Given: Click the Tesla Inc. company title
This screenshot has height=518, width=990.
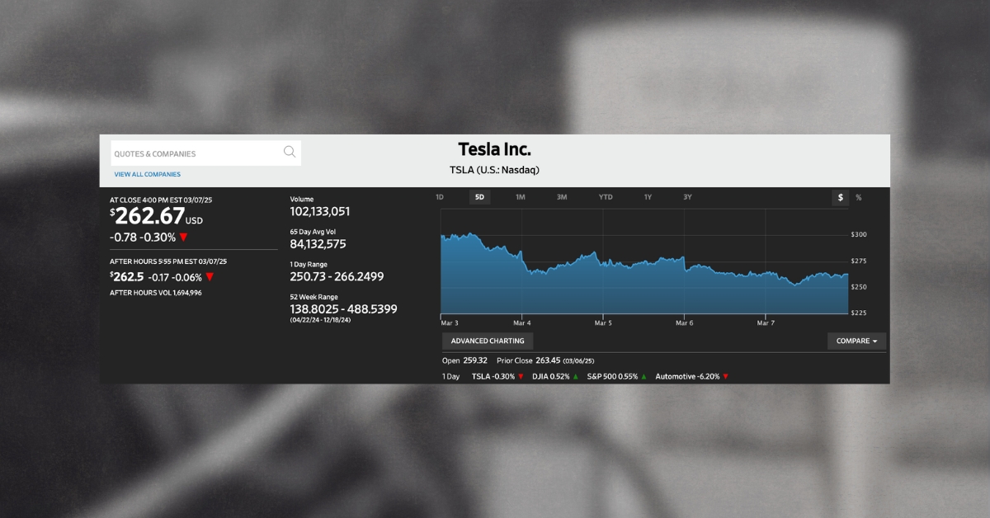Looking at the screenshot, I should point(495,150).
